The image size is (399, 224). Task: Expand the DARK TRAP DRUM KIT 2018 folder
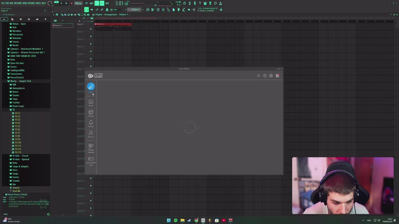tap(22, 56)
